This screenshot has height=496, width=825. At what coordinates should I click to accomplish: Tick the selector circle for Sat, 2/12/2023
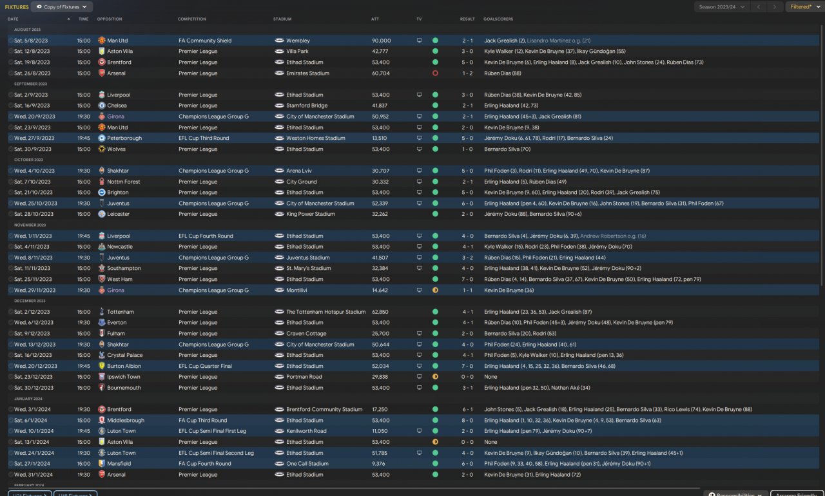coord(11,312)
